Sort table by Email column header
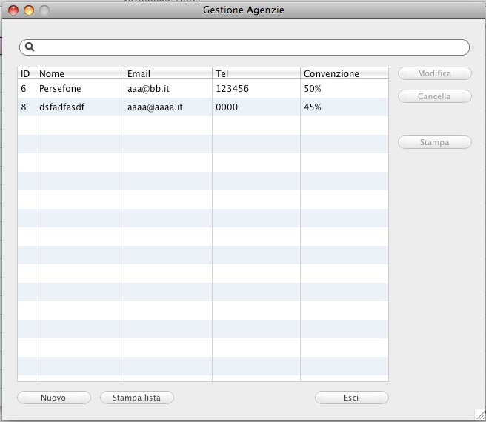This screenshot has height=422, width=486. point(168,73)
